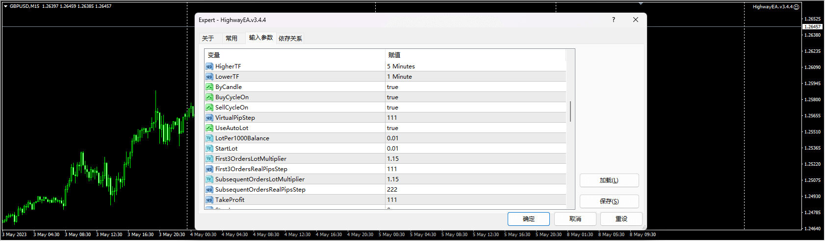The height and width of the screenshot is (241, 825).
Task: Switch to the 关于 tab
Action: pyautogui.click(x=208, y=38)
